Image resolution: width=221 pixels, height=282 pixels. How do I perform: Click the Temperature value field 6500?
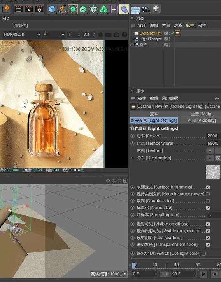(214, 144)
